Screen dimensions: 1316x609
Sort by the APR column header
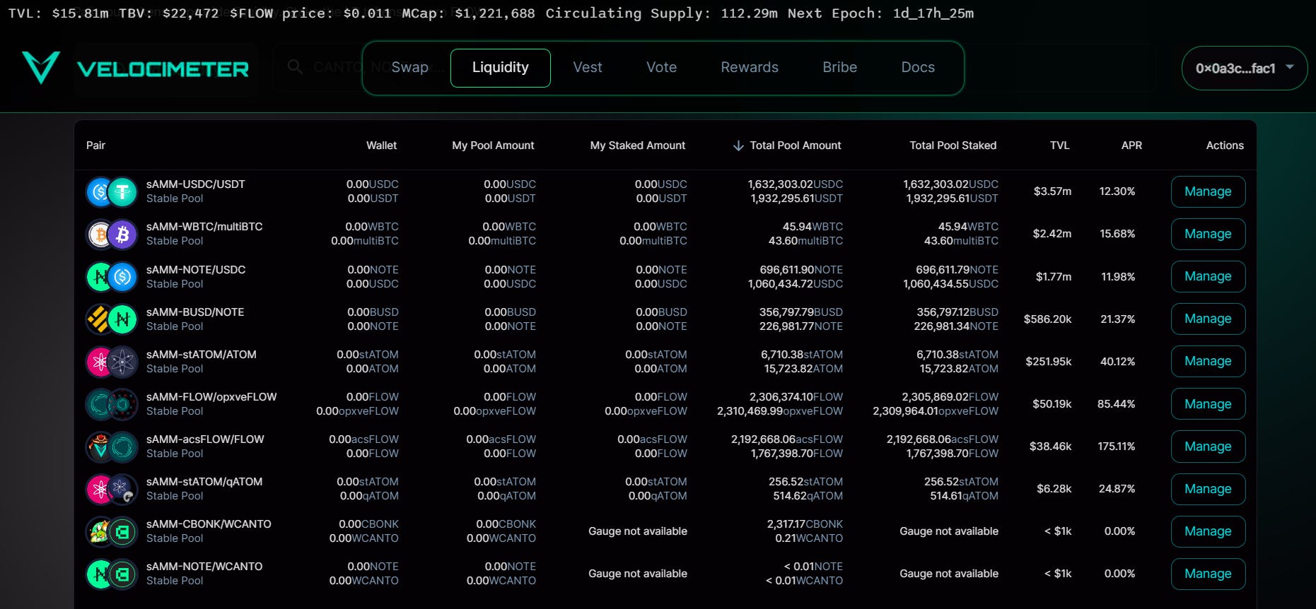(x=1131, y=146)
